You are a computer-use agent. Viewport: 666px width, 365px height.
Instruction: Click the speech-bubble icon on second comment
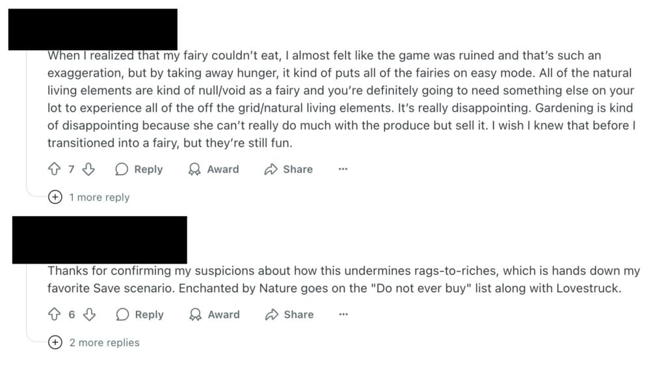click(122, 314)
